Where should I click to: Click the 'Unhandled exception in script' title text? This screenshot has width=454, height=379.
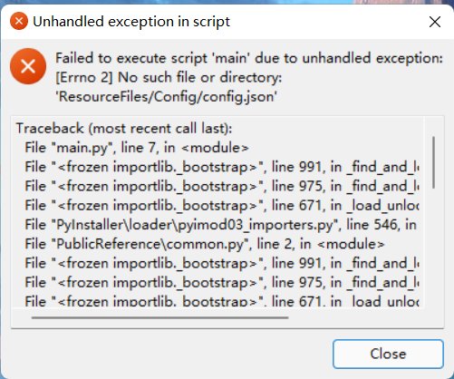click(x=131, y=22)
